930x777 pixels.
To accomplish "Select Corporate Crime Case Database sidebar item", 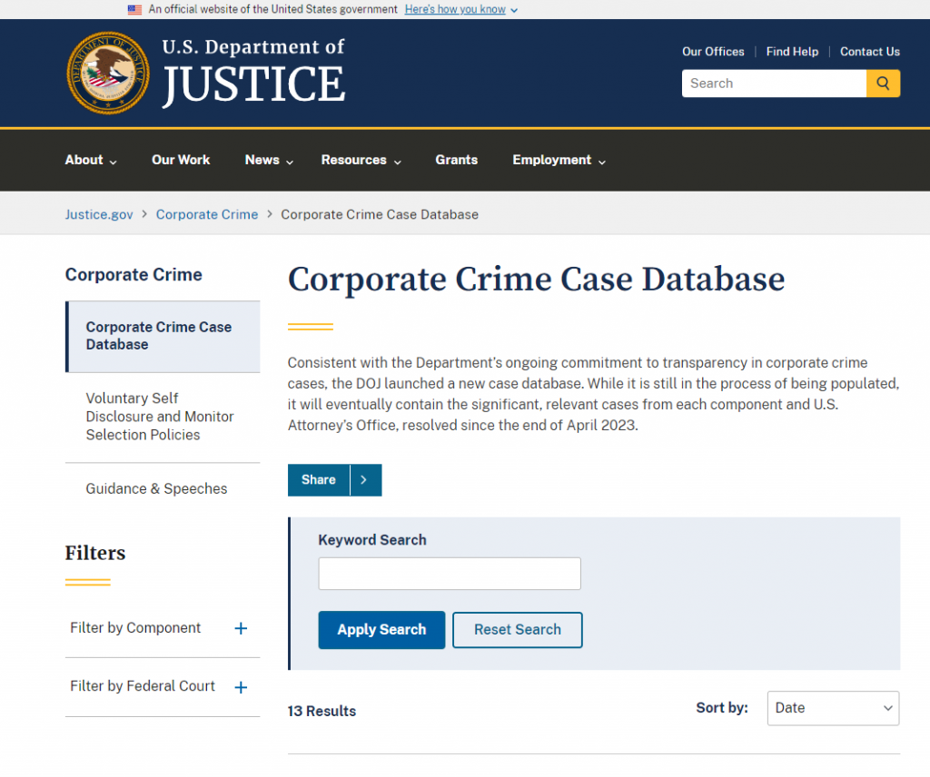I will [163, 337].
